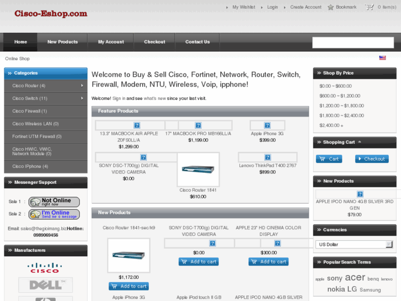Click the search input field
The width and height of the screenshot is (401, 301).
[x=353, y=43]
